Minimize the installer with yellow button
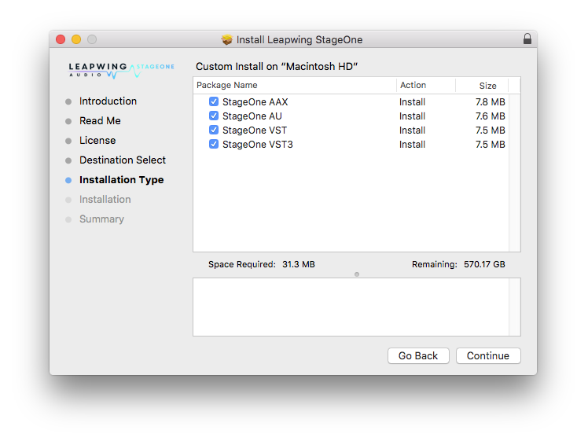The height and width of the screenshot is (434, 588). [x=76, y=39]
